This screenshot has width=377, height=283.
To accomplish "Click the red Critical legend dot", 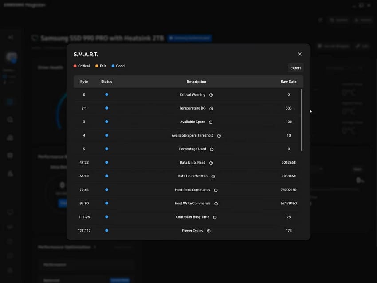I will [75, 66].
